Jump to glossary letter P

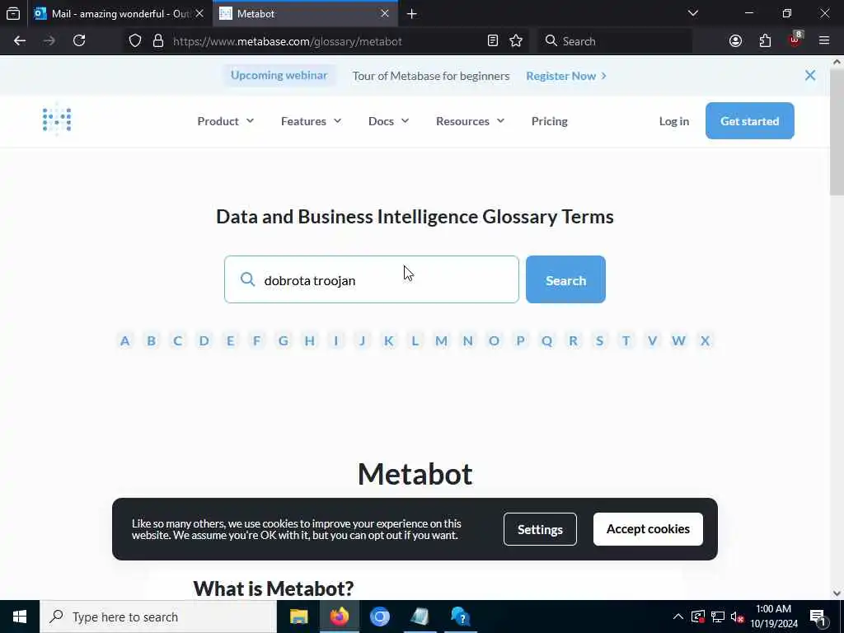tap(521, 340)
